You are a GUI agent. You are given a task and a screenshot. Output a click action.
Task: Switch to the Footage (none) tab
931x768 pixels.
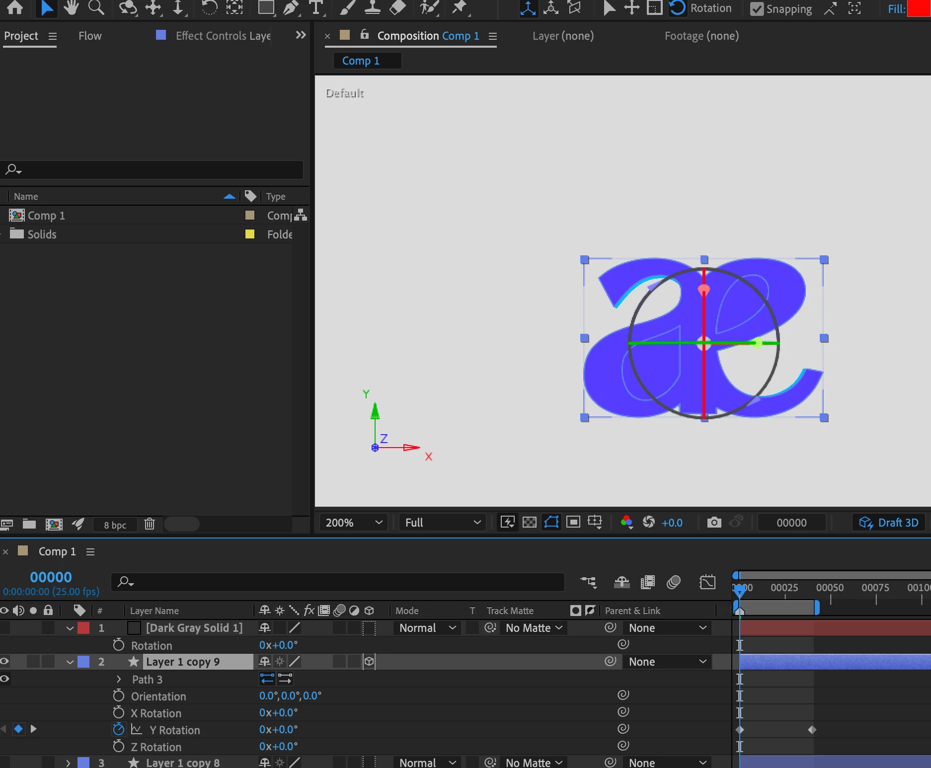pyautogui.click(x=701, y=36)
